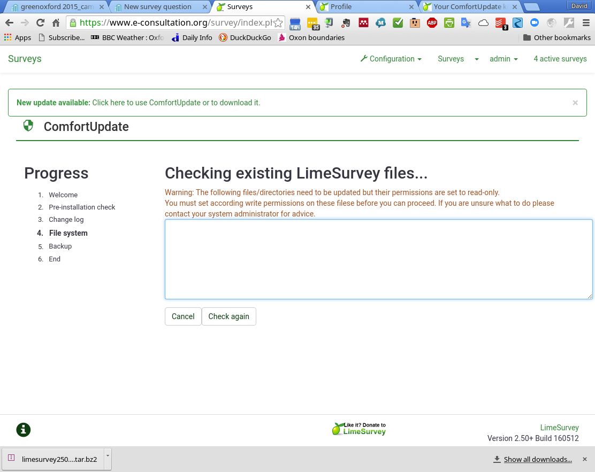This screenshot has height=472, width=595.
Task: Click the browser forward arrow
Action: (x=25, y=23)
